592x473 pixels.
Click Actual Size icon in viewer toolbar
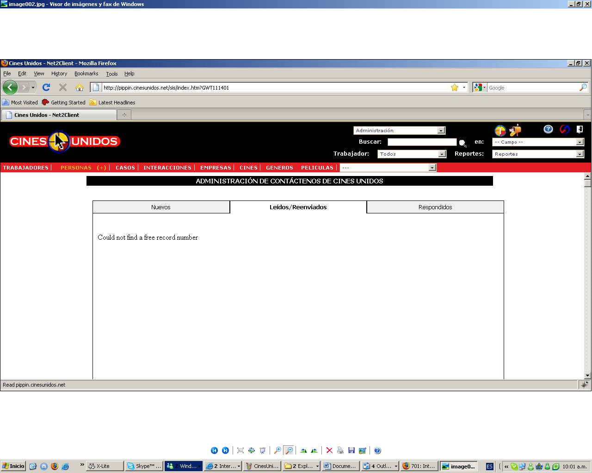pyautogui.click(x=252, y=450)
